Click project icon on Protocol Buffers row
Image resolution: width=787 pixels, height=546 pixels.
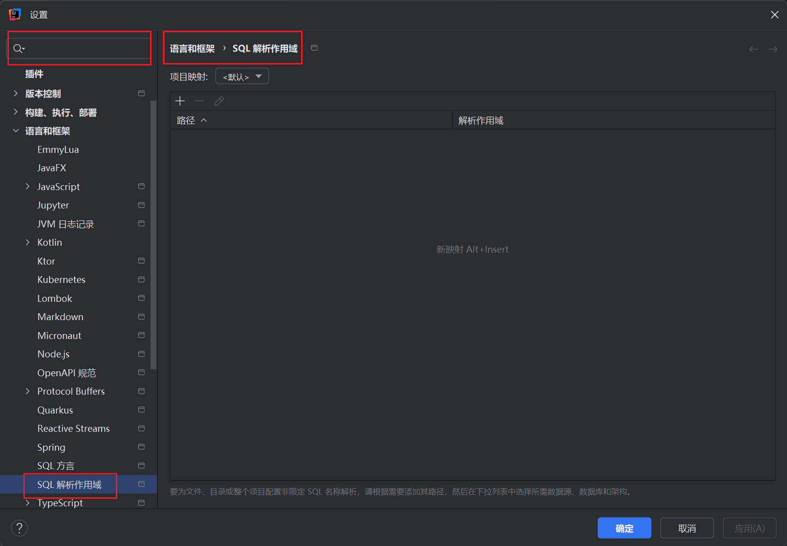(142, 391)
